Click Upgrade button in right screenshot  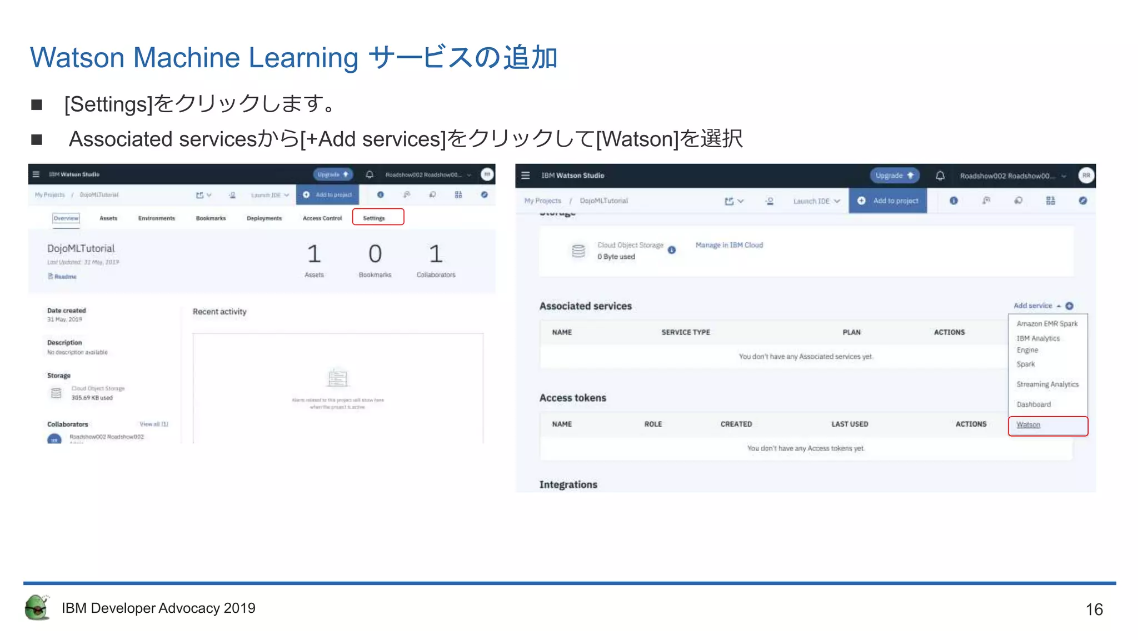click(x=895, y=176)
